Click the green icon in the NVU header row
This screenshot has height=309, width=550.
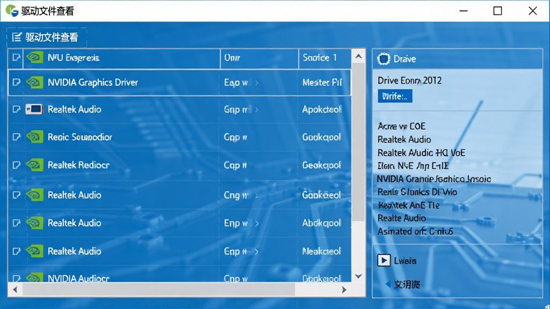pyautogui.click(x=34, y=57)
